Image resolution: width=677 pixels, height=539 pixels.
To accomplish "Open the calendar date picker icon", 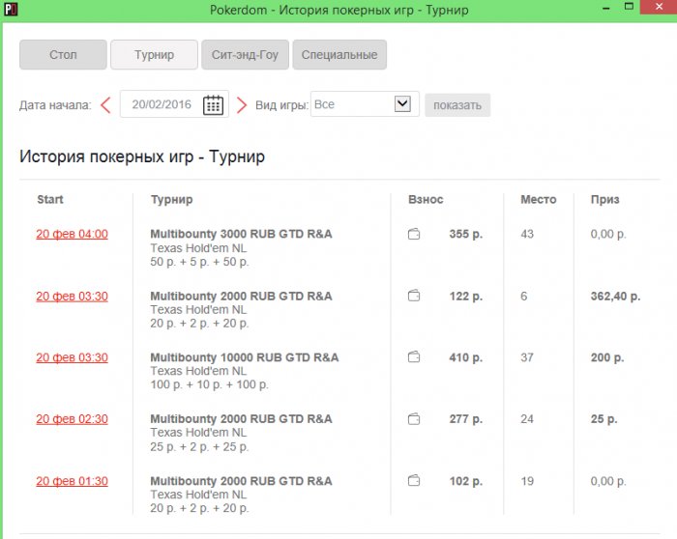I will pos(213,104).
